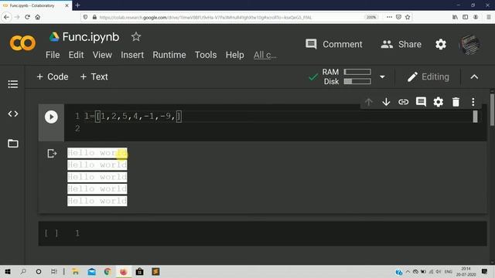Open the Files folder sidebar
Viewport: 495px width, 278px height.
pyautogui.click(x=13, y=144)
